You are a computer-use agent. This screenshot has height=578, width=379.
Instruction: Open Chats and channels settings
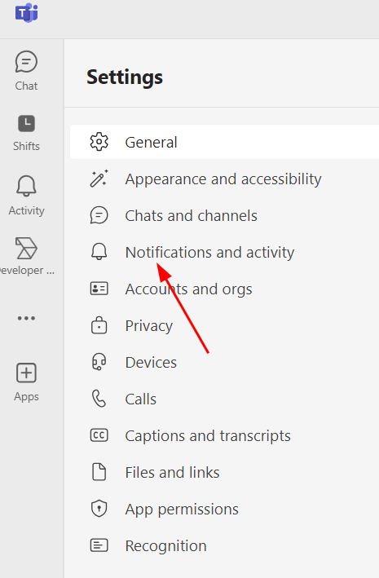[x=191, y=216]
